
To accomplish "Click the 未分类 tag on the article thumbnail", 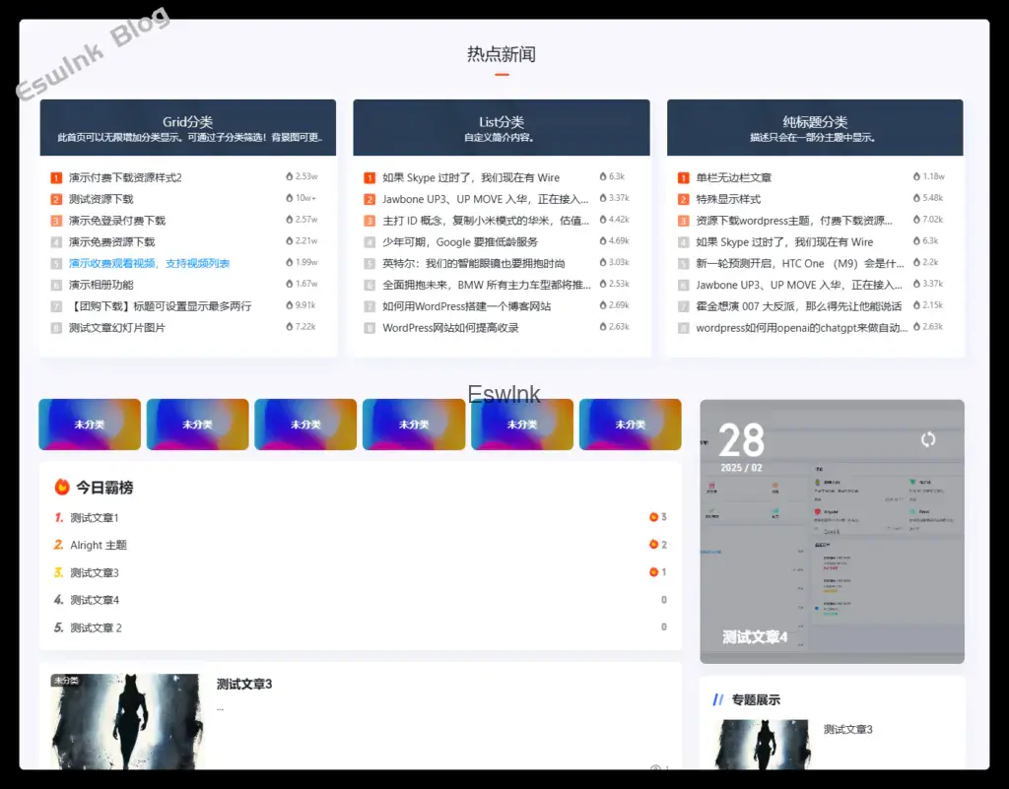I will point(66,681).
